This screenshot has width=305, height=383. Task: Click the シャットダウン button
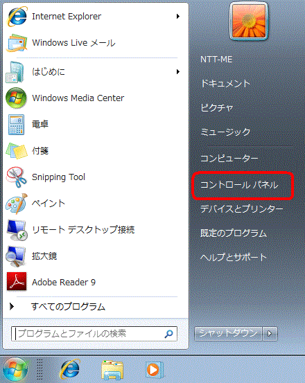228,333
